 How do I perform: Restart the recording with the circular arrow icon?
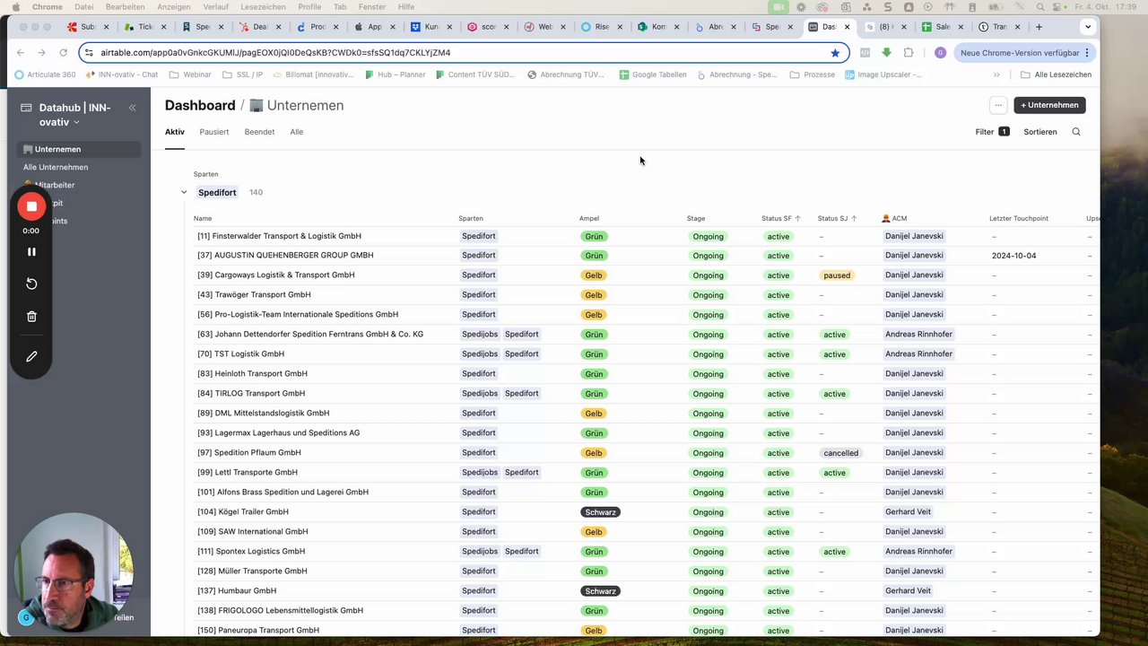31,284
